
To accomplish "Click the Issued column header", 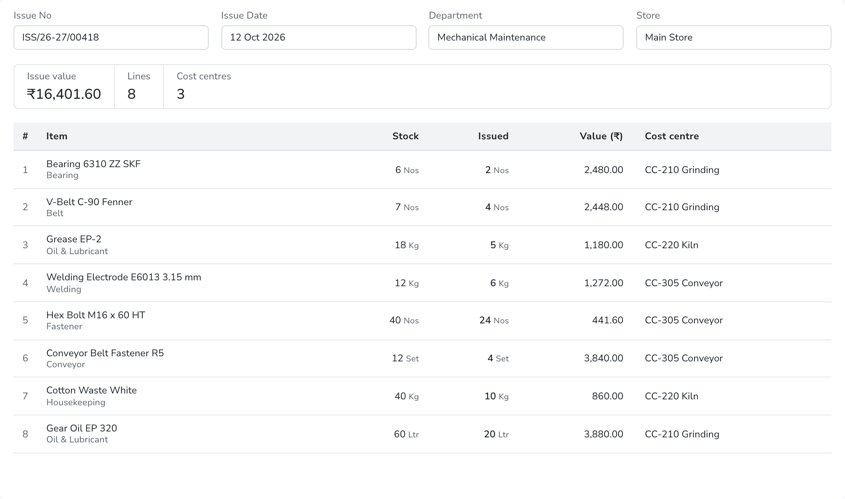I will [493, 136].
